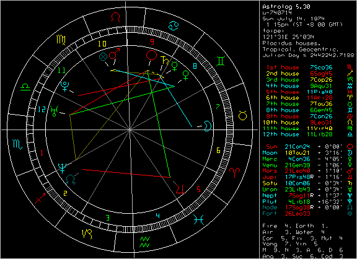Click the red Sun circle inside the wheel
357x259 pixels.
151,55
